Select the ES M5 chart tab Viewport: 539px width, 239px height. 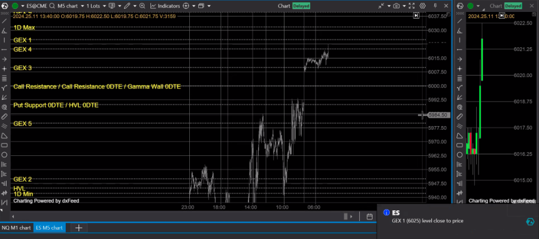[x=50, y=228]
